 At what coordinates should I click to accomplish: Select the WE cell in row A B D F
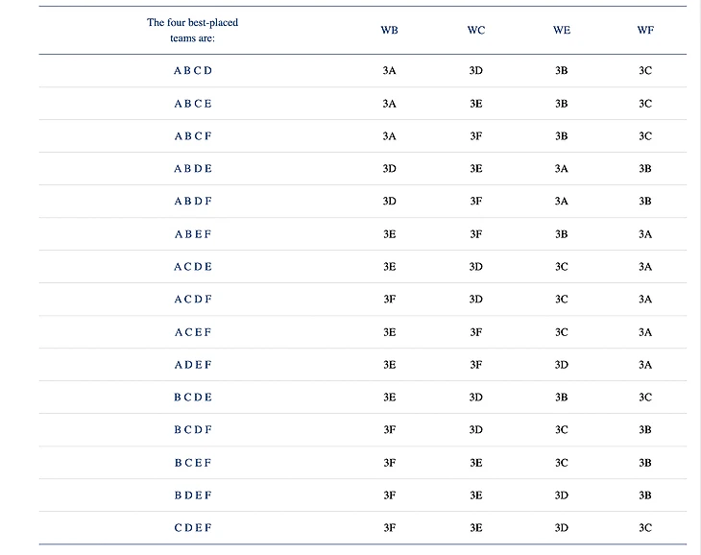[x=562, y=202]
